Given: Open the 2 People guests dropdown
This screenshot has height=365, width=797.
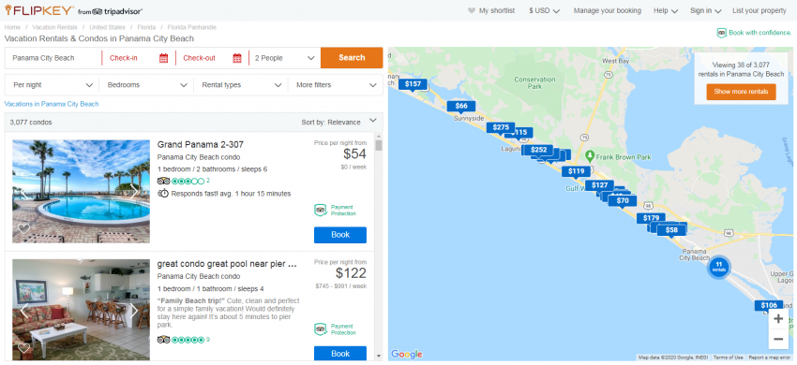Looking at the screenshot, I should 285,58.
